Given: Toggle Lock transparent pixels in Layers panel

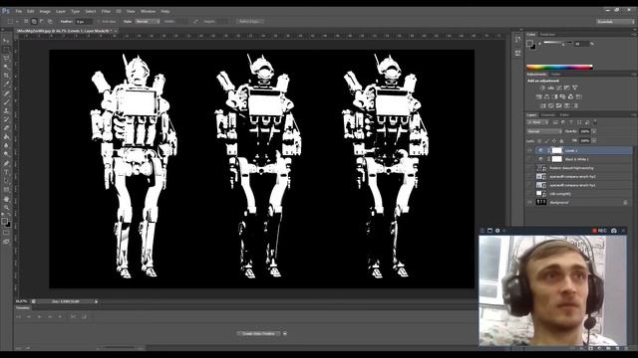Looking at the screenshot, I should pos(540,141).
